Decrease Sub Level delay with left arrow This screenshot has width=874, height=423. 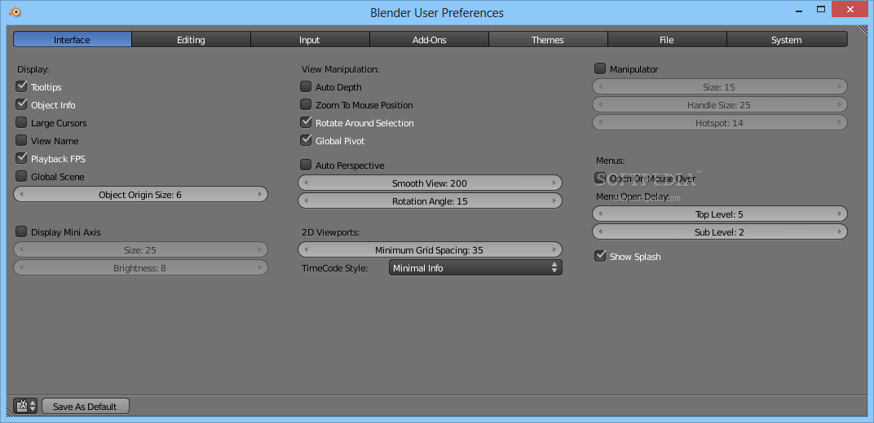point(600,232)
